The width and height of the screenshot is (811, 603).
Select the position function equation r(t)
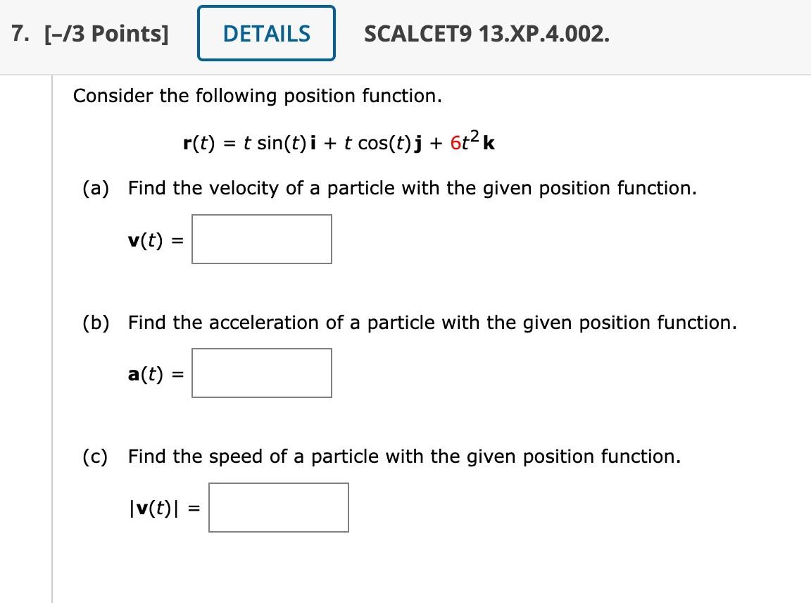tap(338, 142)
